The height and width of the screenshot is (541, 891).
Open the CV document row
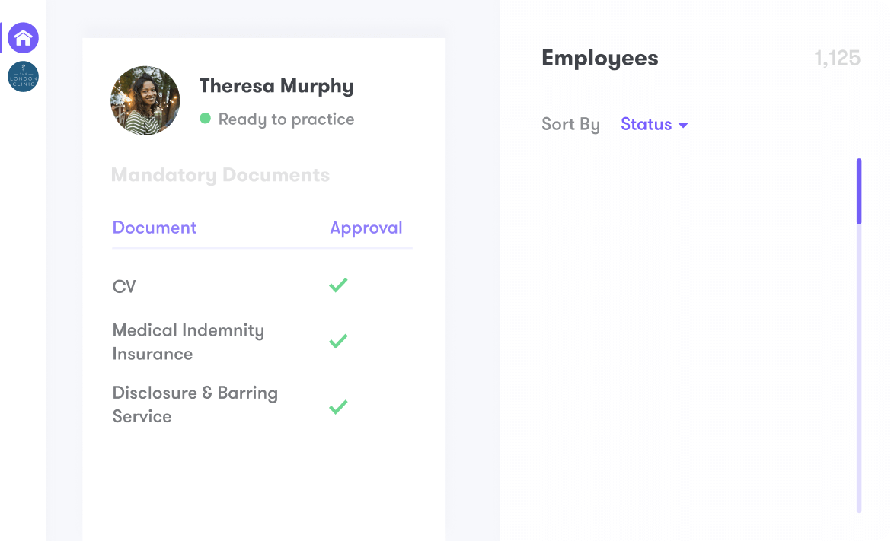tap(124, 286)
